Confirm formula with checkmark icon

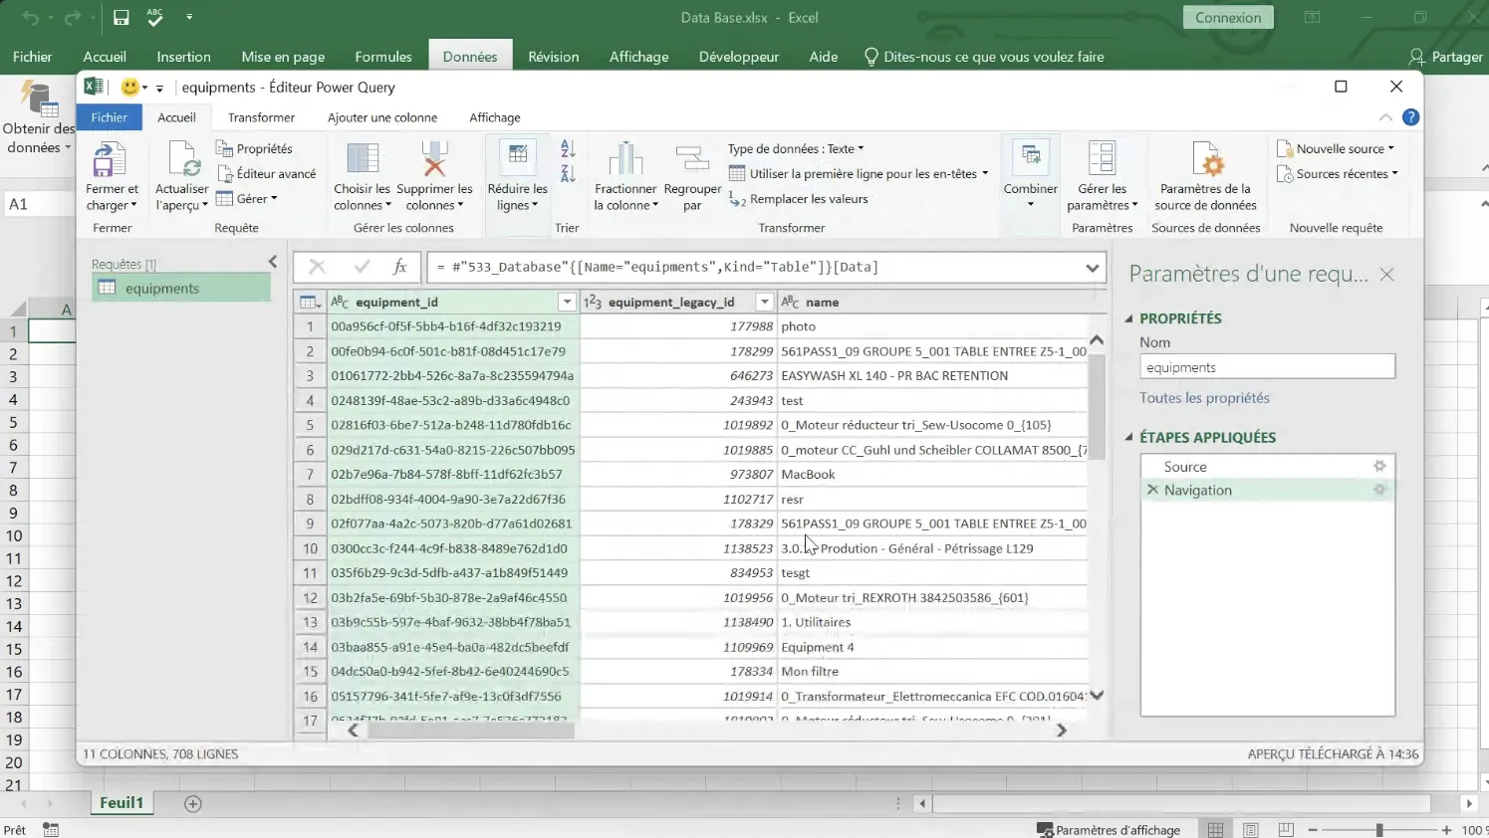click(362, 267)
